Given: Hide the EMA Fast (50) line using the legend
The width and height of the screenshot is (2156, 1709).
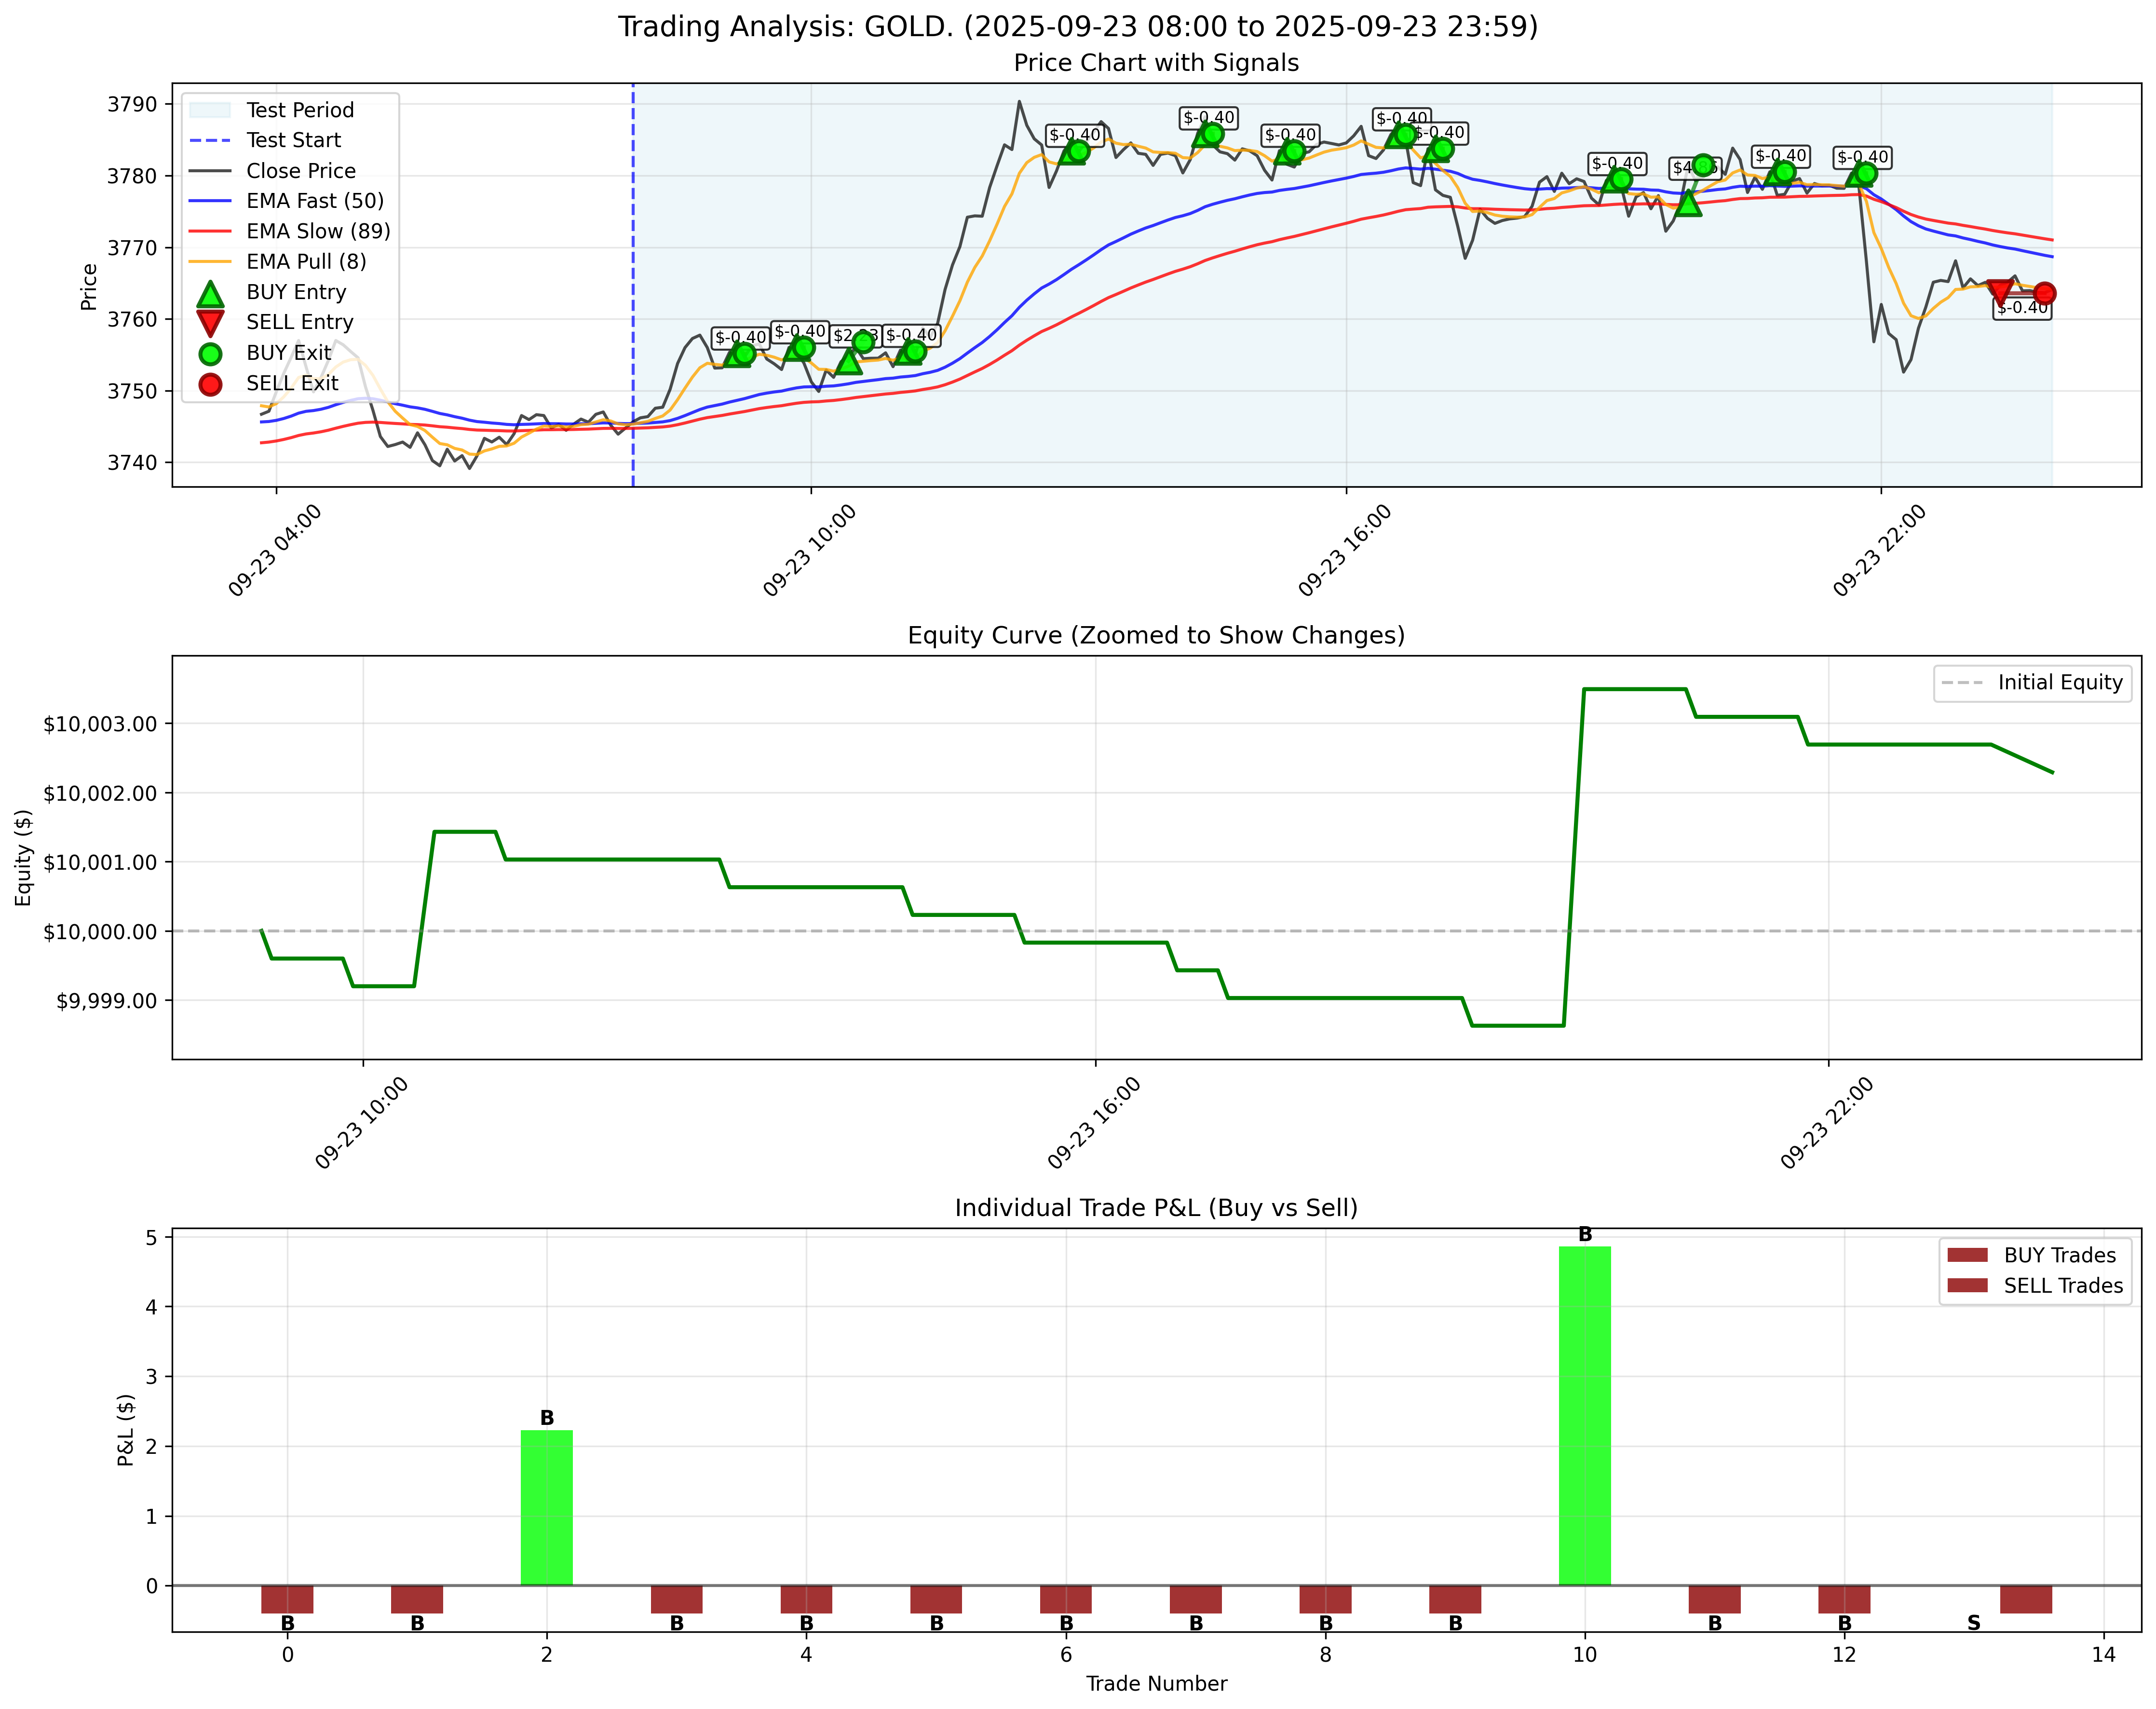Looking at the screenshot, I should (300, 201).
